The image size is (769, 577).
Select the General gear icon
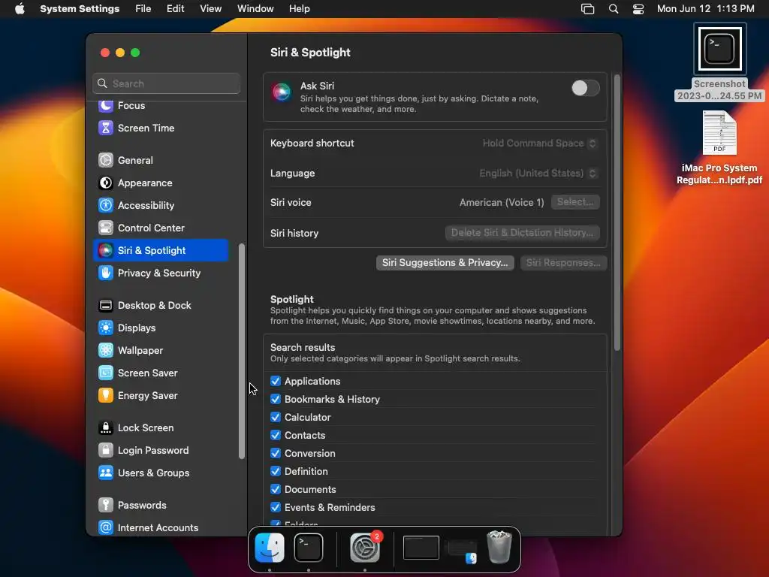105,161
